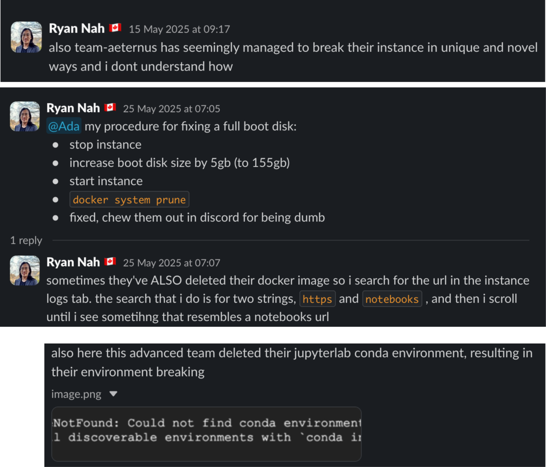This screenshot has width=546, height=467.
Task: Click the Canada flag emoji beside Ryan Nah
Action: pos(115,28)
